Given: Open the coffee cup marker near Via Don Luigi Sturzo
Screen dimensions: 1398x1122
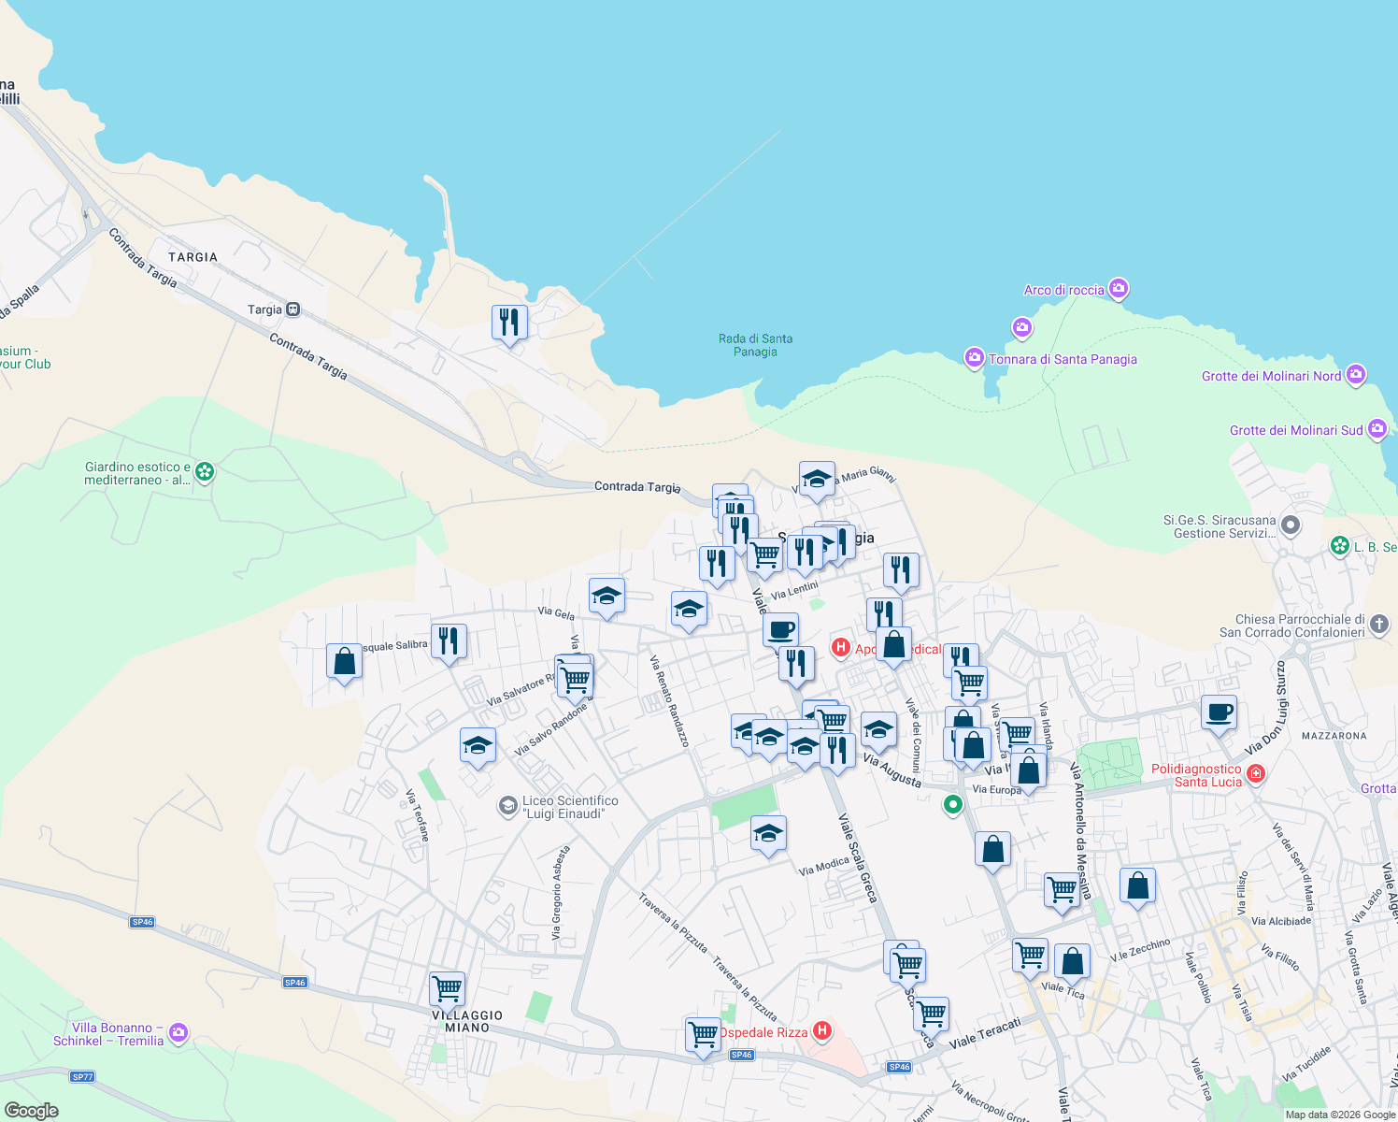Looking at the screenshot, I should [1218, 712].
